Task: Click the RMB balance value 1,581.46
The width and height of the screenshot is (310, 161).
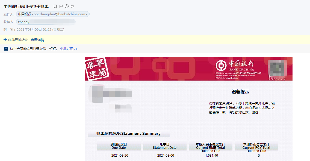Action: 212,156
